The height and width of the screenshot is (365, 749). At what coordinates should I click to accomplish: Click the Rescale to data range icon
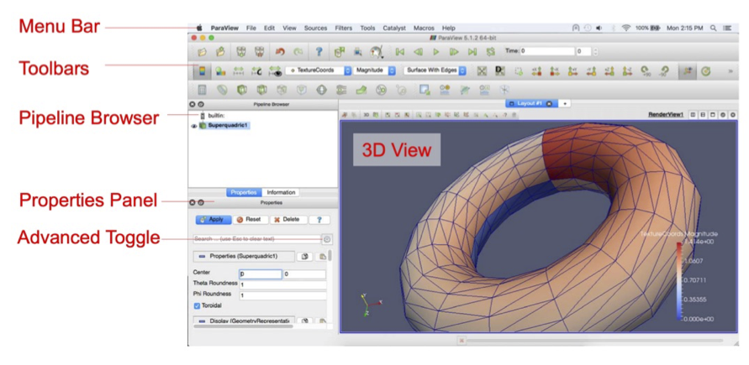point(237,71)
